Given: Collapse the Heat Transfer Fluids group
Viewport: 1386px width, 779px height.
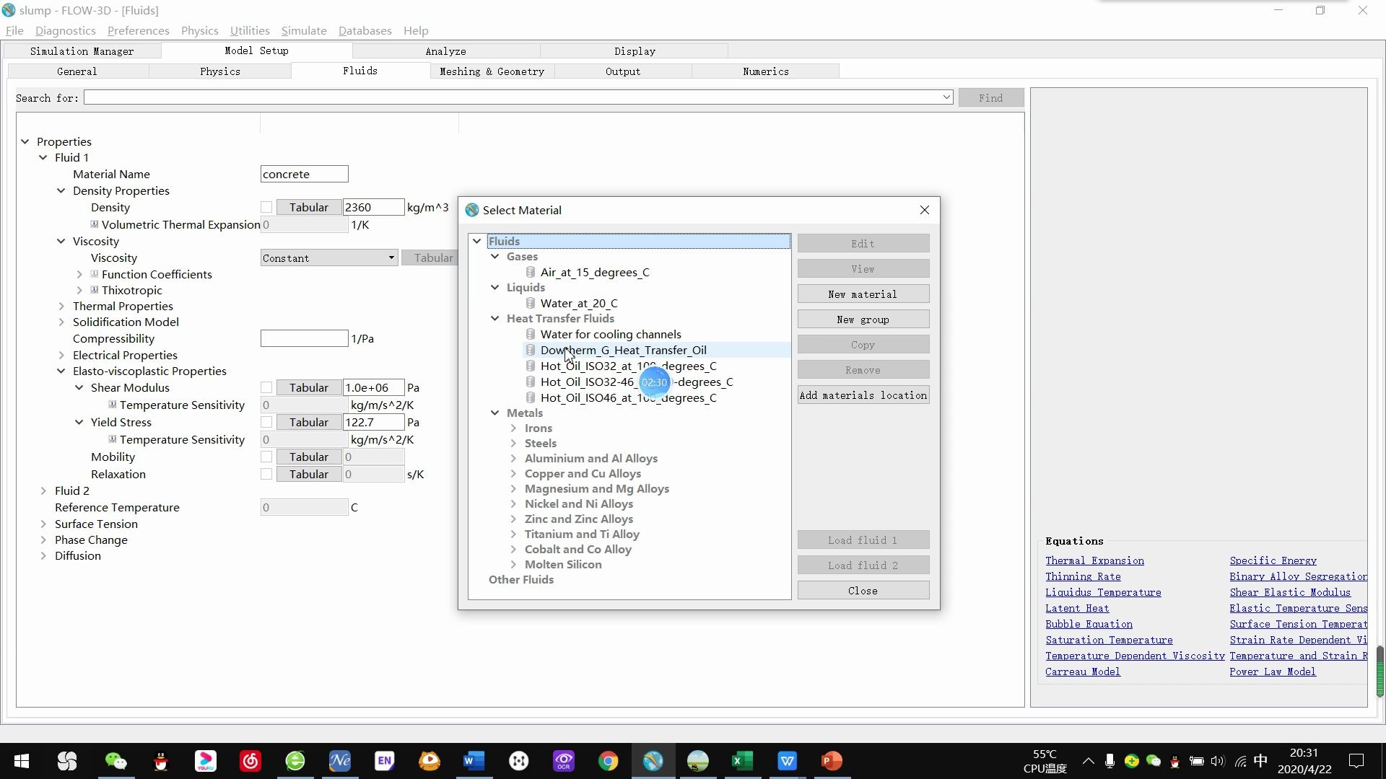Looking at the screenshot, I should coord(494,318).
